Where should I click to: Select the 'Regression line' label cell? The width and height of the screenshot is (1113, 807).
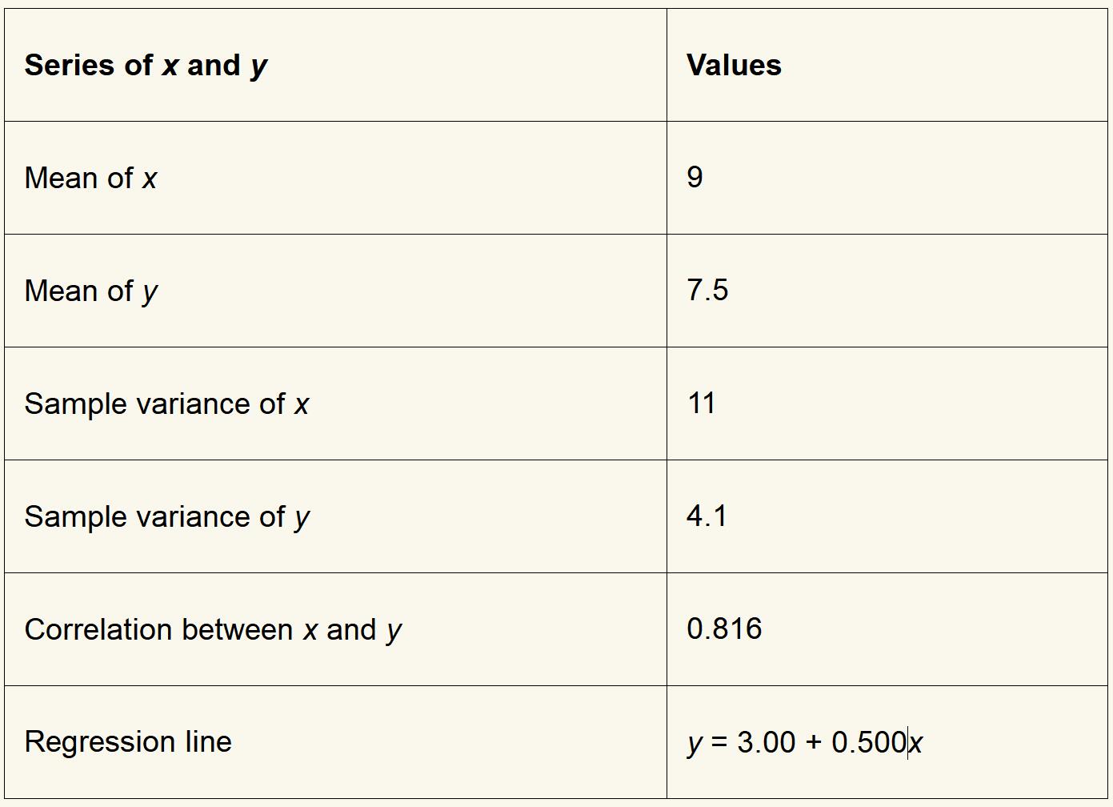click(128, 742)
